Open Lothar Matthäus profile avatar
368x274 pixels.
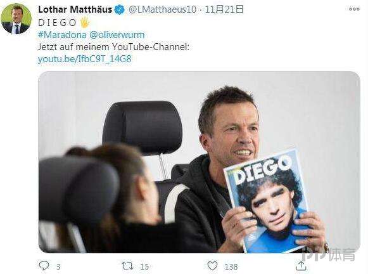click(16, 19)
